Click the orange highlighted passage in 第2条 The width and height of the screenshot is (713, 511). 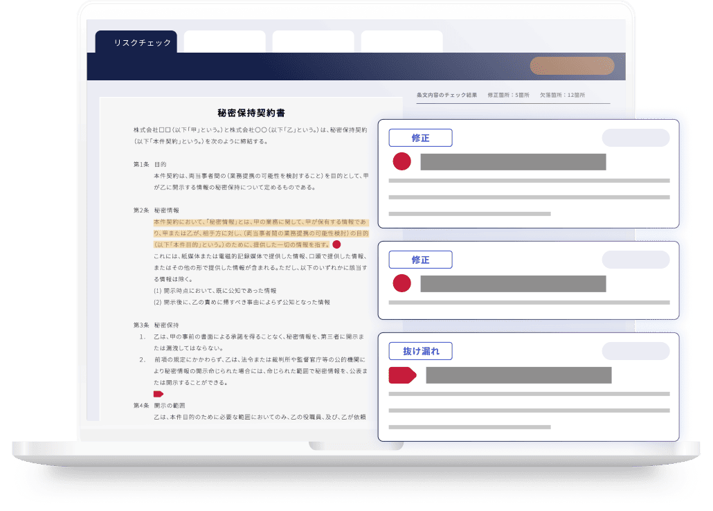[260, 233]
